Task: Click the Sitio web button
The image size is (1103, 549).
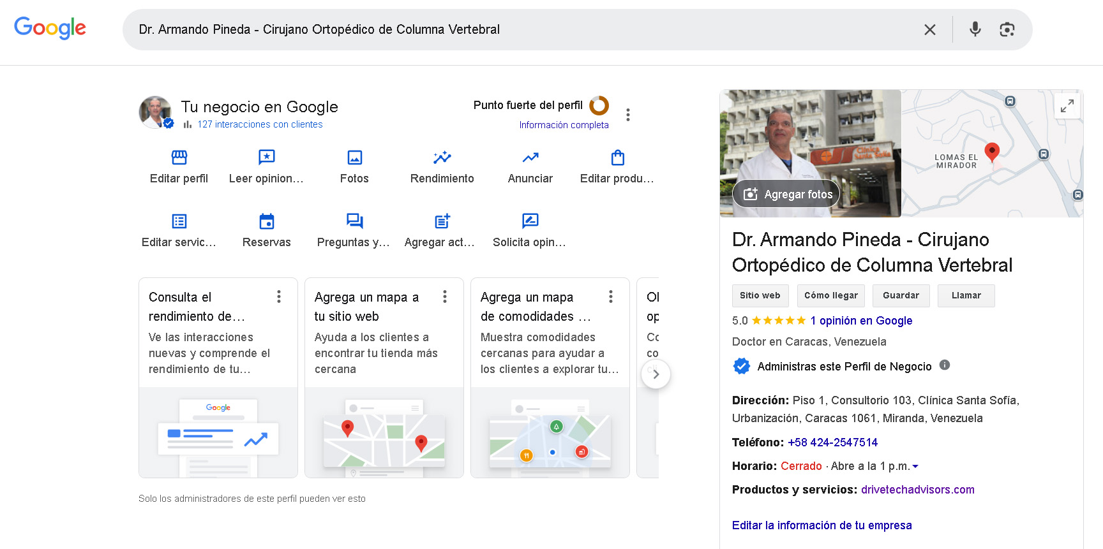Action: point(760,296)
